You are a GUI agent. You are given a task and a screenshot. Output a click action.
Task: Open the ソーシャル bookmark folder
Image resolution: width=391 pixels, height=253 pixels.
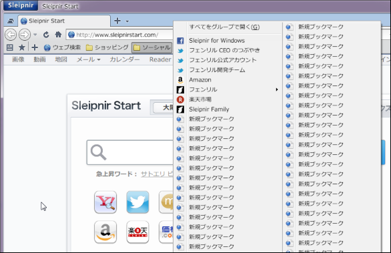click(152, 47)
